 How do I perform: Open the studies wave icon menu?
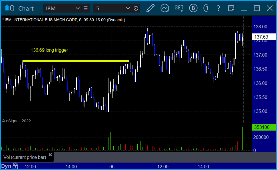coord(165,8)
